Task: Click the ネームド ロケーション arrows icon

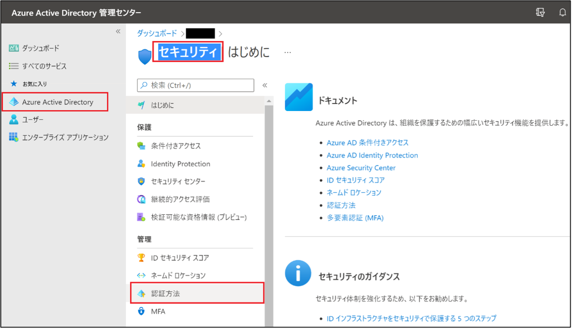Action: [141, 275]
